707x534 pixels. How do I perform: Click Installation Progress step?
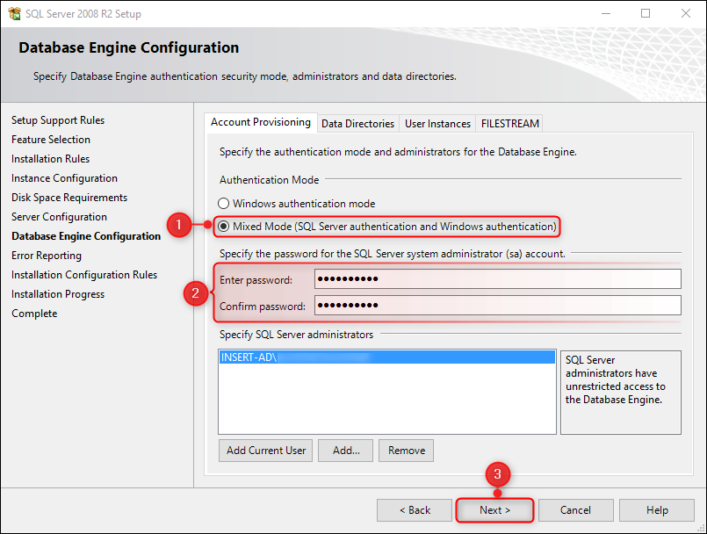(x=58, y=294)
